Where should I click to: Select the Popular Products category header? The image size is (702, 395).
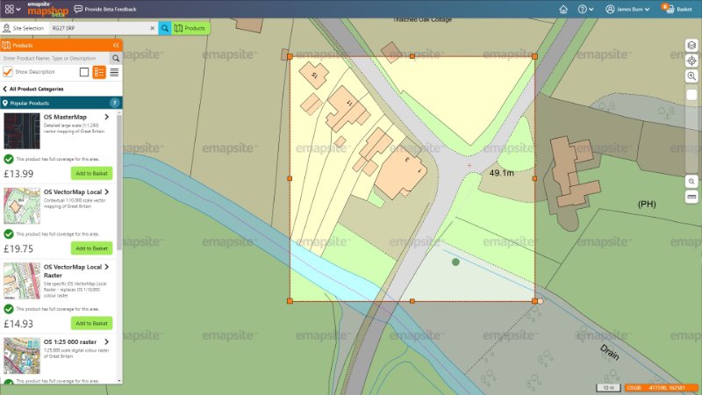pos(61,103)
